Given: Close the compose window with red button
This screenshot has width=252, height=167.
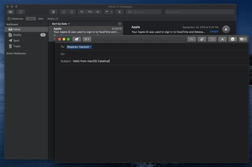Looking at the screenshot, I should (59, 39).
